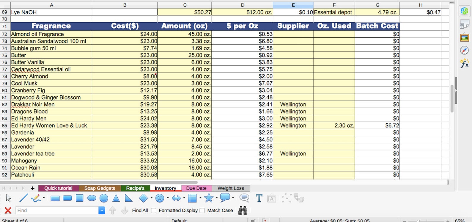
Task: Open the Fontwork text gallery
Action: [272, 199]
